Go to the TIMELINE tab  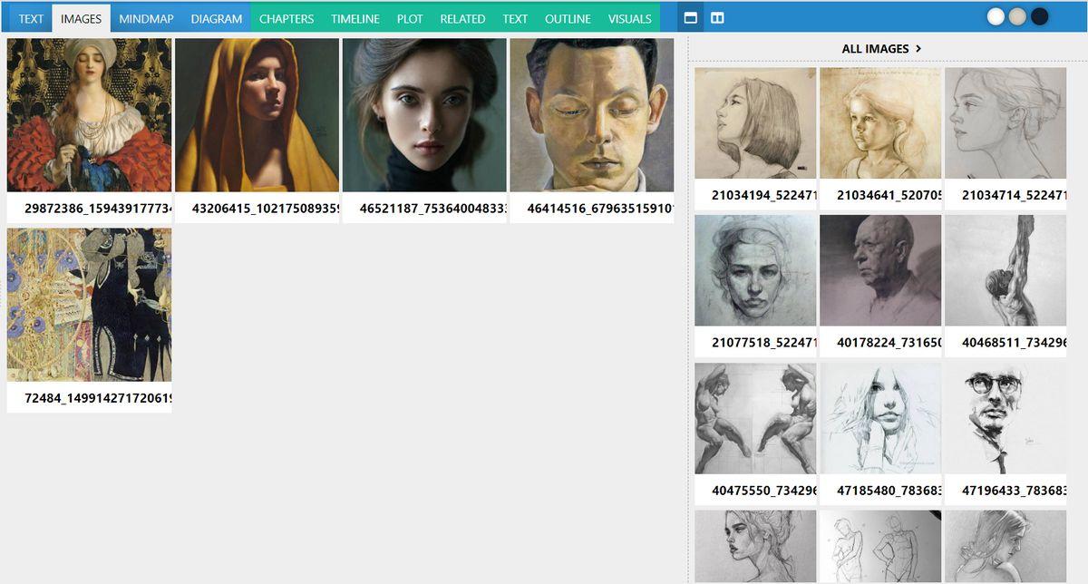click(355, 18)
